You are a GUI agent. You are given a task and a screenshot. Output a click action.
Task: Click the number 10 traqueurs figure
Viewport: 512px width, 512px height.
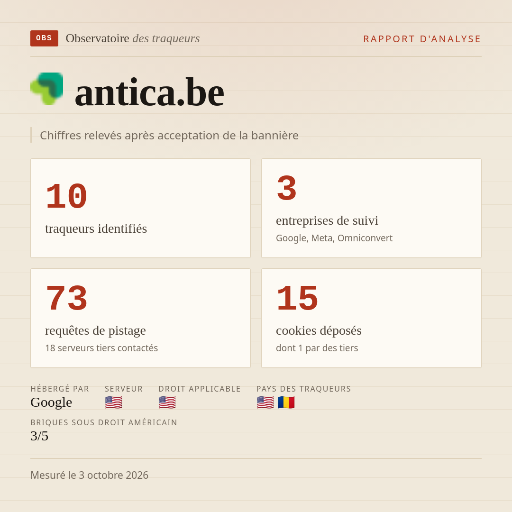pos(66,196)
